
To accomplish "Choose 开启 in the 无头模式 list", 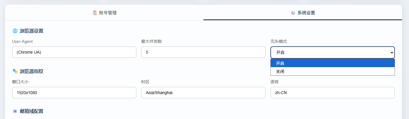I will 333,63.
